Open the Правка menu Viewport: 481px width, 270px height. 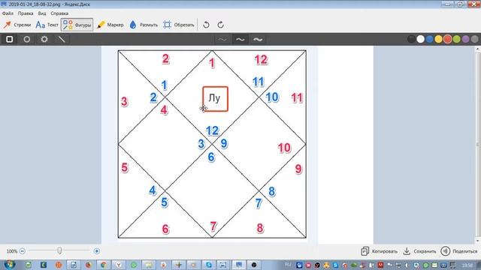(x=26, y=13)
